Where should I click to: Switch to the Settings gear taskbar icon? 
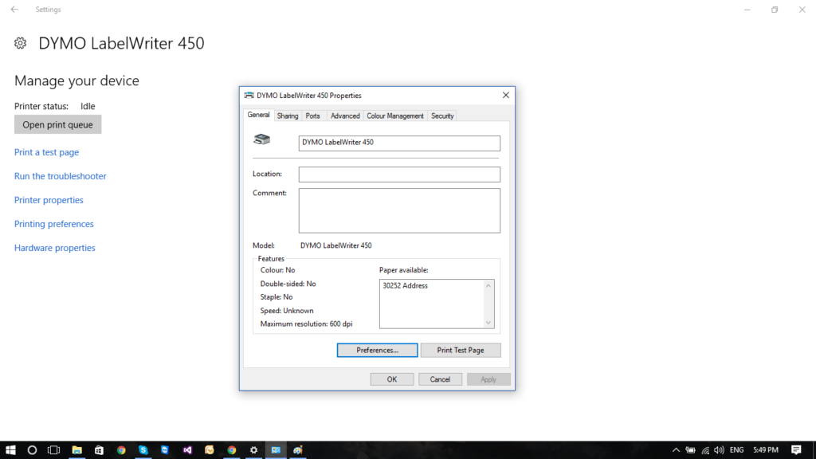pos(254,450)
